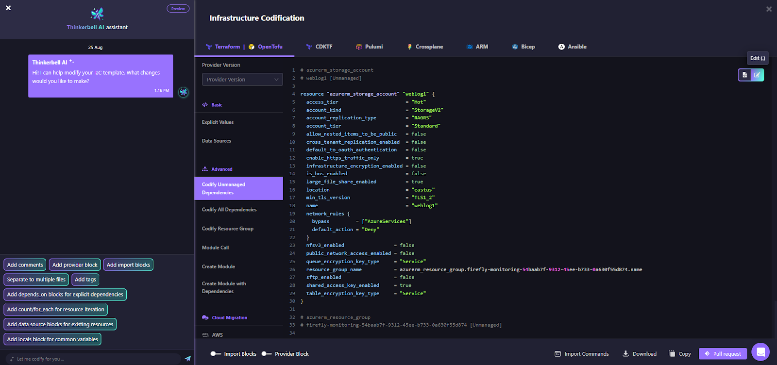This screenshot has width=777, height=365.
Task: Close the Thinkerbell AI assistant panel
Action: click(x=8, y=8)
